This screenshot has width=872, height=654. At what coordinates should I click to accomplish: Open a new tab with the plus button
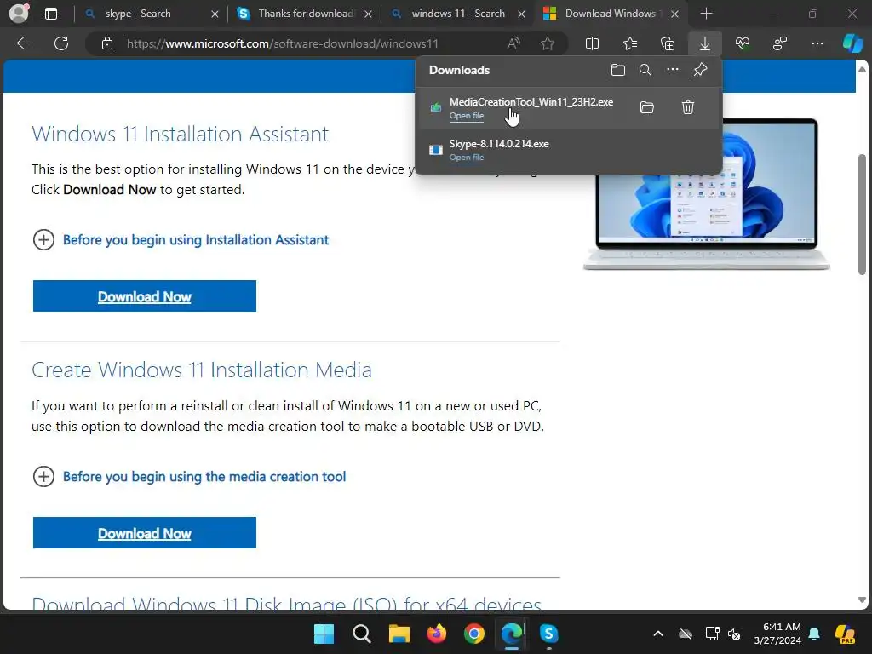[x=706, y=14]
